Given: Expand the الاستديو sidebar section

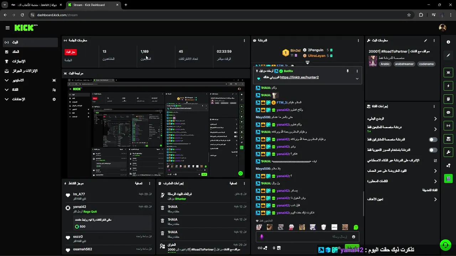Looking at the screenshot, I should 30,80.
